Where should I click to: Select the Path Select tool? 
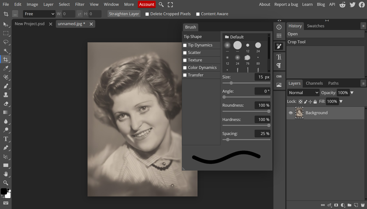pyautogui.click(x=6, y=157)
